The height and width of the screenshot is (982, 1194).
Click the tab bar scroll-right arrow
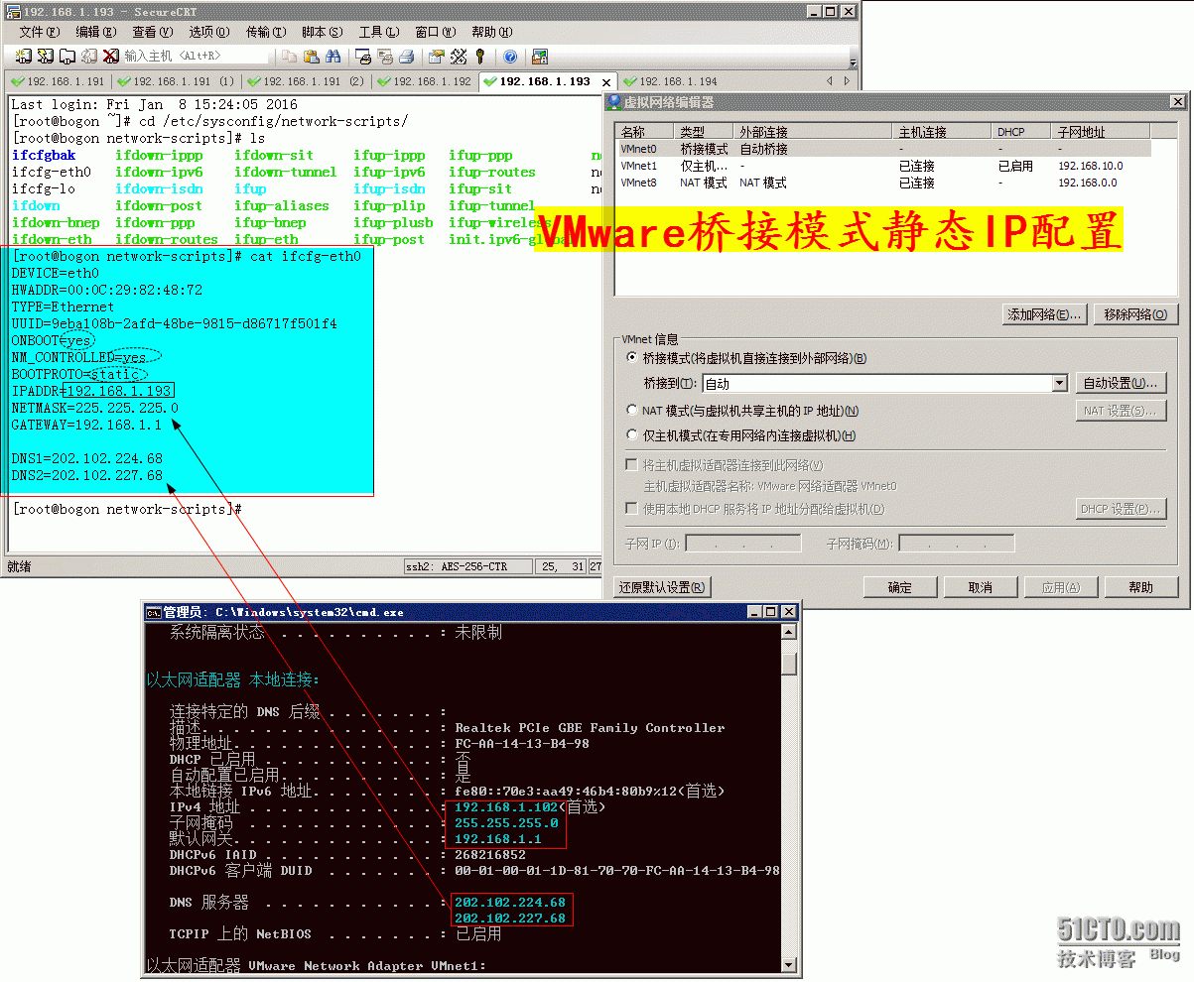pos(847,81)
